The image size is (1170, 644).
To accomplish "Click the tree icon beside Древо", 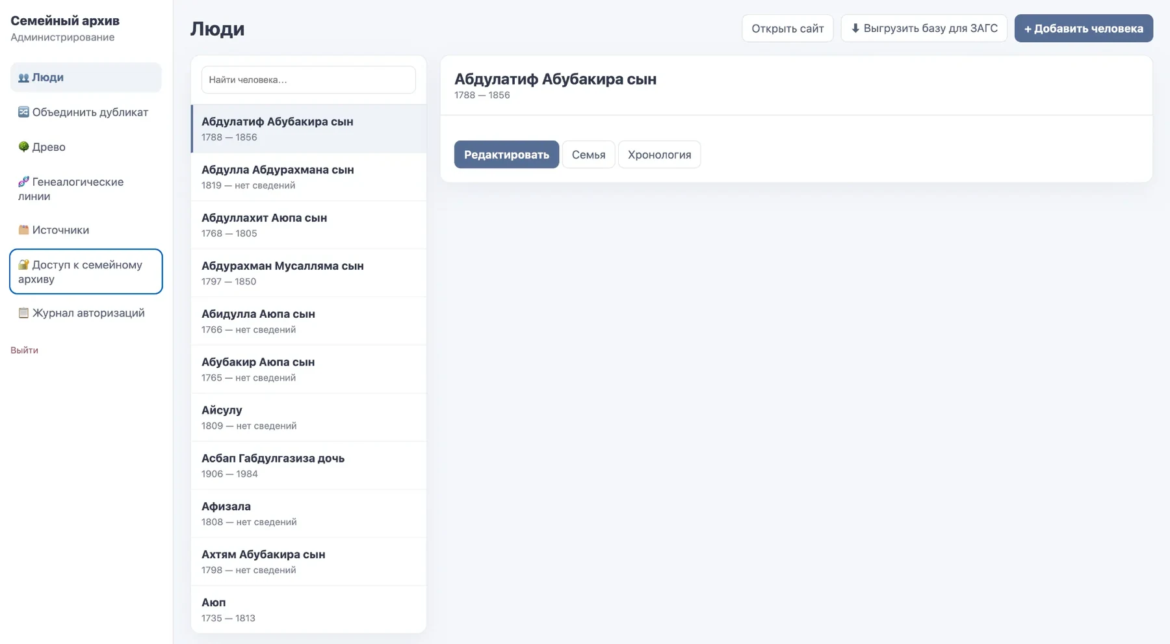I will click(x=23, y=147).
